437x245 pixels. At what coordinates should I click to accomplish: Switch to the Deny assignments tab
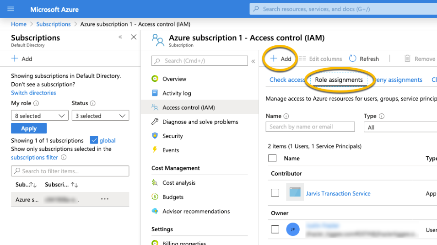tap(398, 80)
